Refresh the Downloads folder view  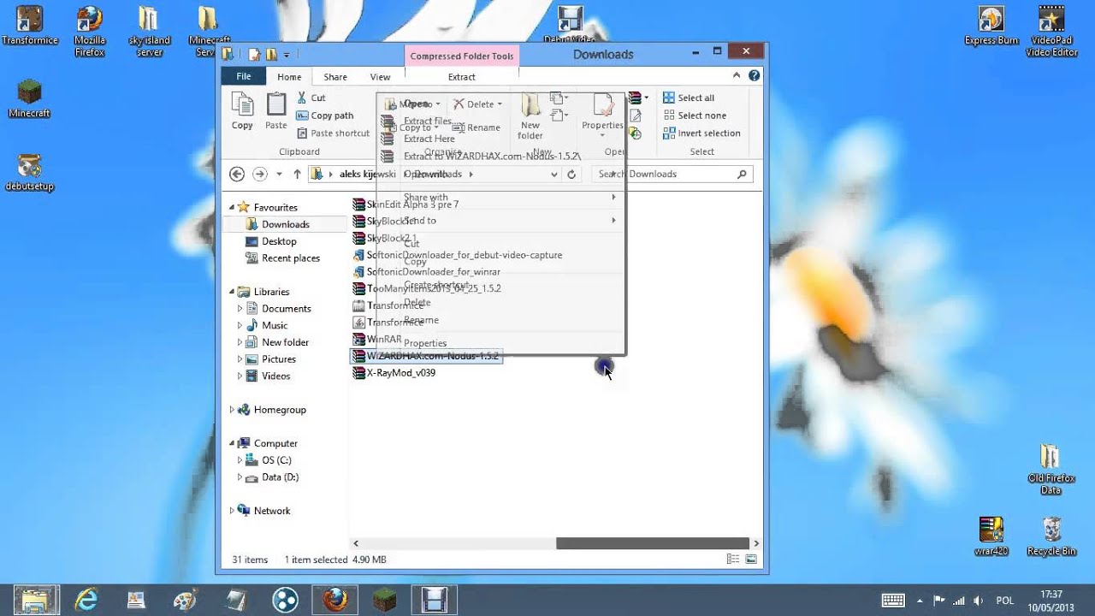571,174
